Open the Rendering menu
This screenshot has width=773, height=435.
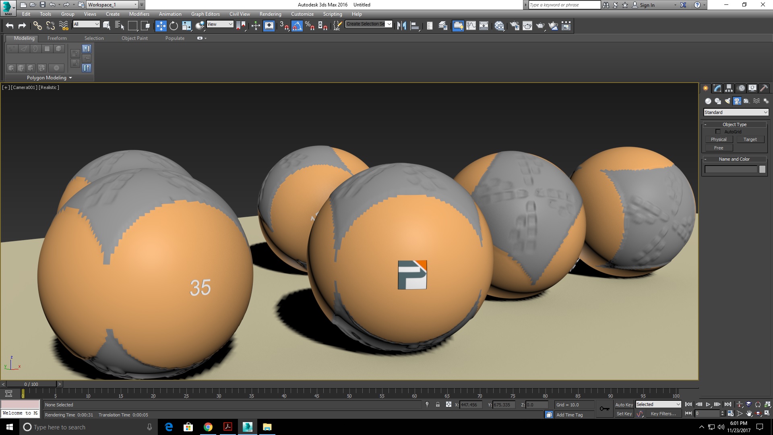pyautogui.click(x=270, y=14)
